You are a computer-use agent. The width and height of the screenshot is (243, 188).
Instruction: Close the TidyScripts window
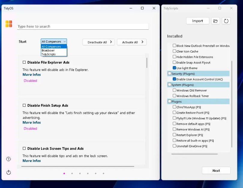click(x=231, y=8)
